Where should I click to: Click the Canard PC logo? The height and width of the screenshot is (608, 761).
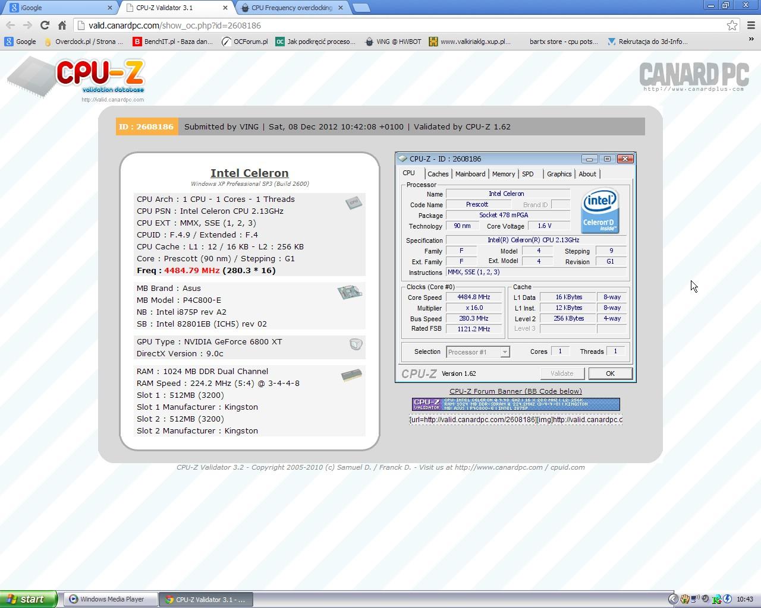click(694, 76)
